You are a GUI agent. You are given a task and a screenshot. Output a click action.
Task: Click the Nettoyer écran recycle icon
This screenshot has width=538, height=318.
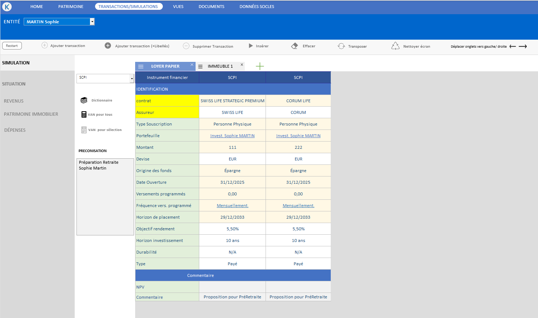point(395,46)
